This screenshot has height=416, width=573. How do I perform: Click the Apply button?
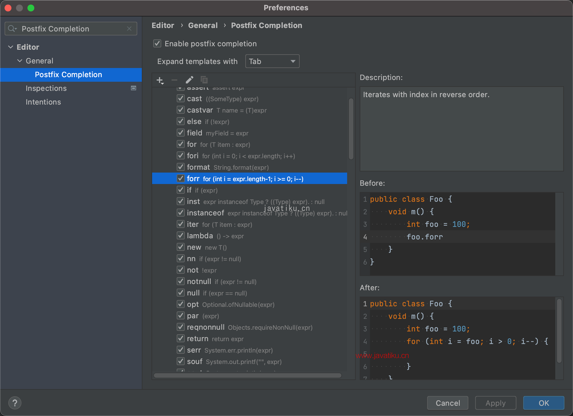pos(496,403)
